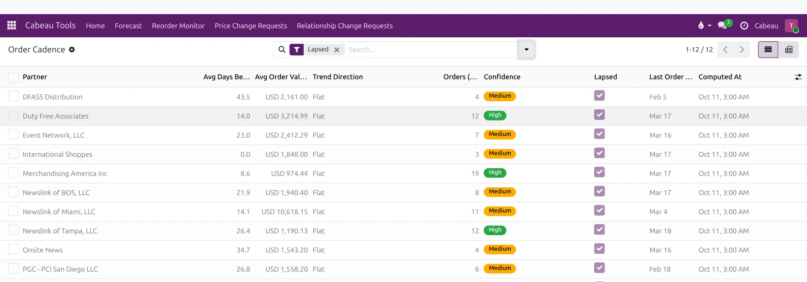Select the Duty Free Associates row checkbox
This screenshot has height=282, width=807.
13,115
